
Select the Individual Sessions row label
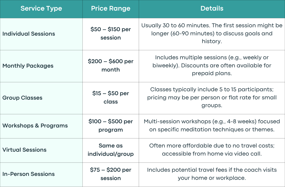tap(29, 34)
